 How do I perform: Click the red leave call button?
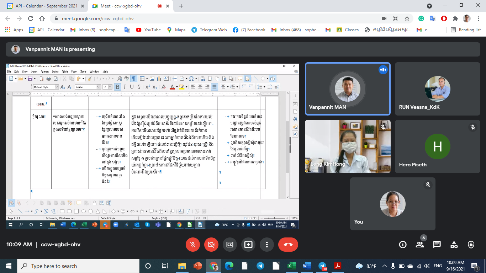tap(288, 245)
